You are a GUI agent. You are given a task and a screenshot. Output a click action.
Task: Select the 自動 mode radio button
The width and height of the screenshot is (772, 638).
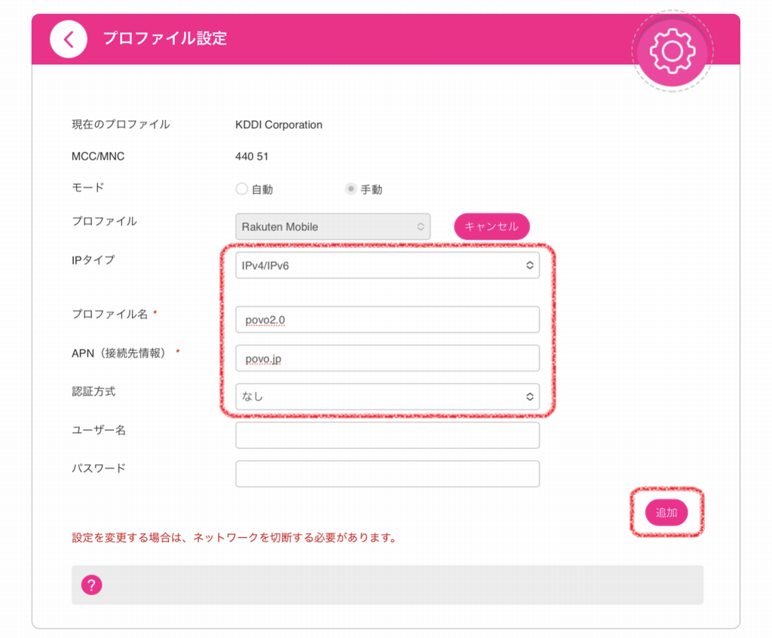coord(241,189)
